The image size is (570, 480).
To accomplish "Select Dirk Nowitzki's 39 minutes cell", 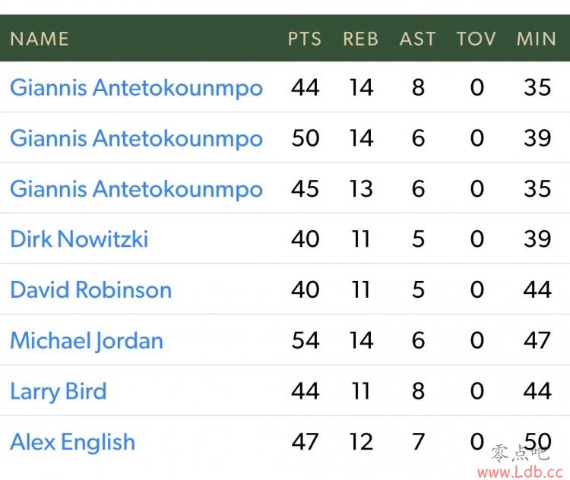I will coord(537,239).
